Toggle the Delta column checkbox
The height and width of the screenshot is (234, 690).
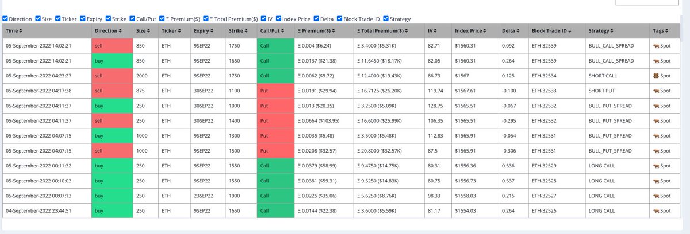click(316, 19)
